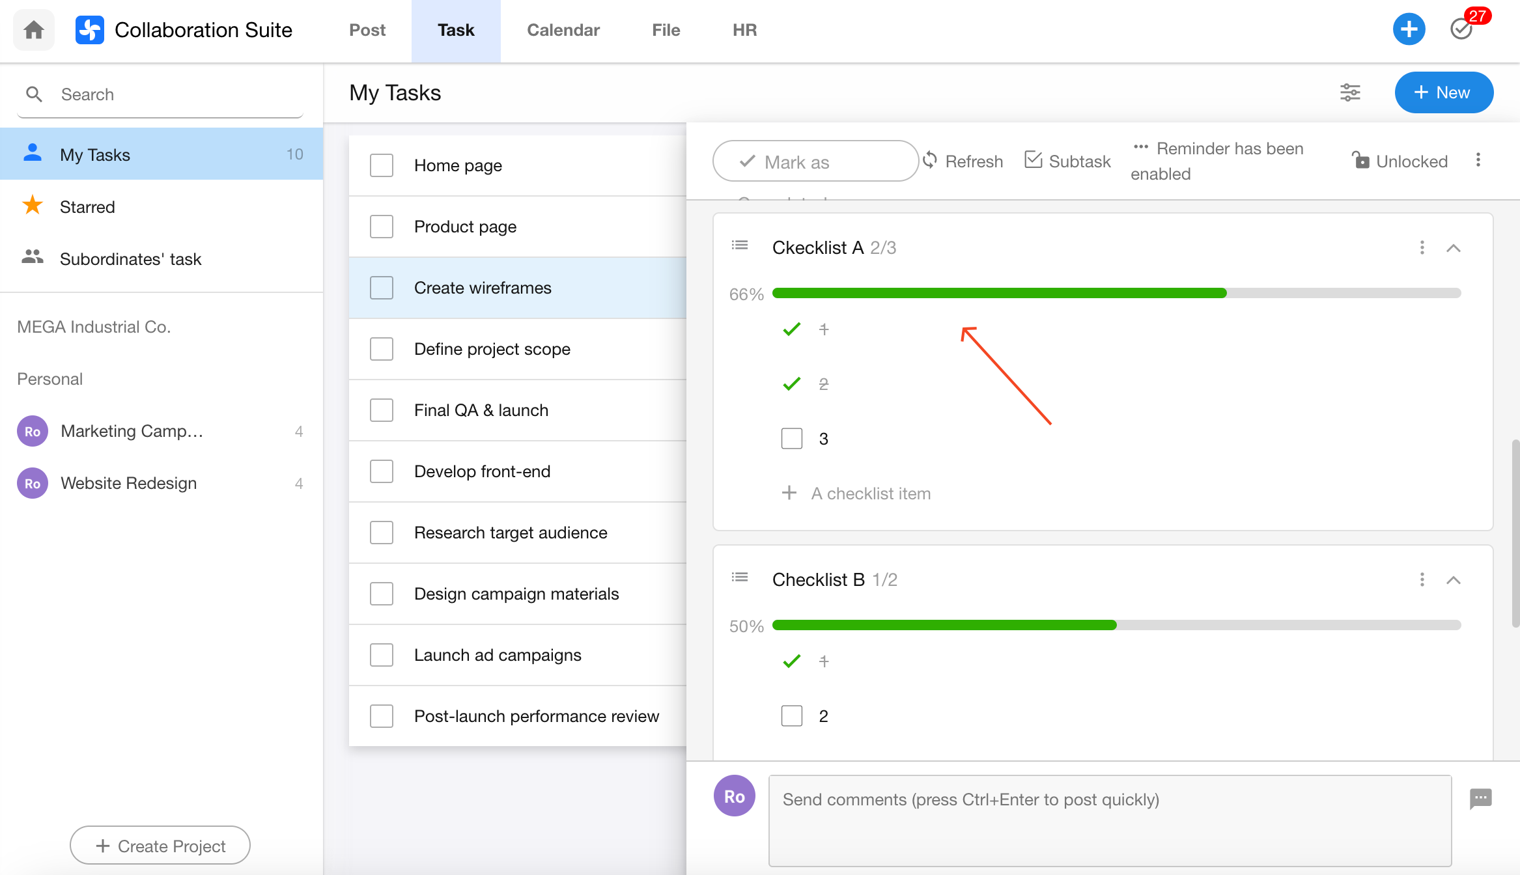Viewport: 1520px width, 875px height.
Task: Collapse Checklist B section chevron
Action: (x=1453, y=580)
